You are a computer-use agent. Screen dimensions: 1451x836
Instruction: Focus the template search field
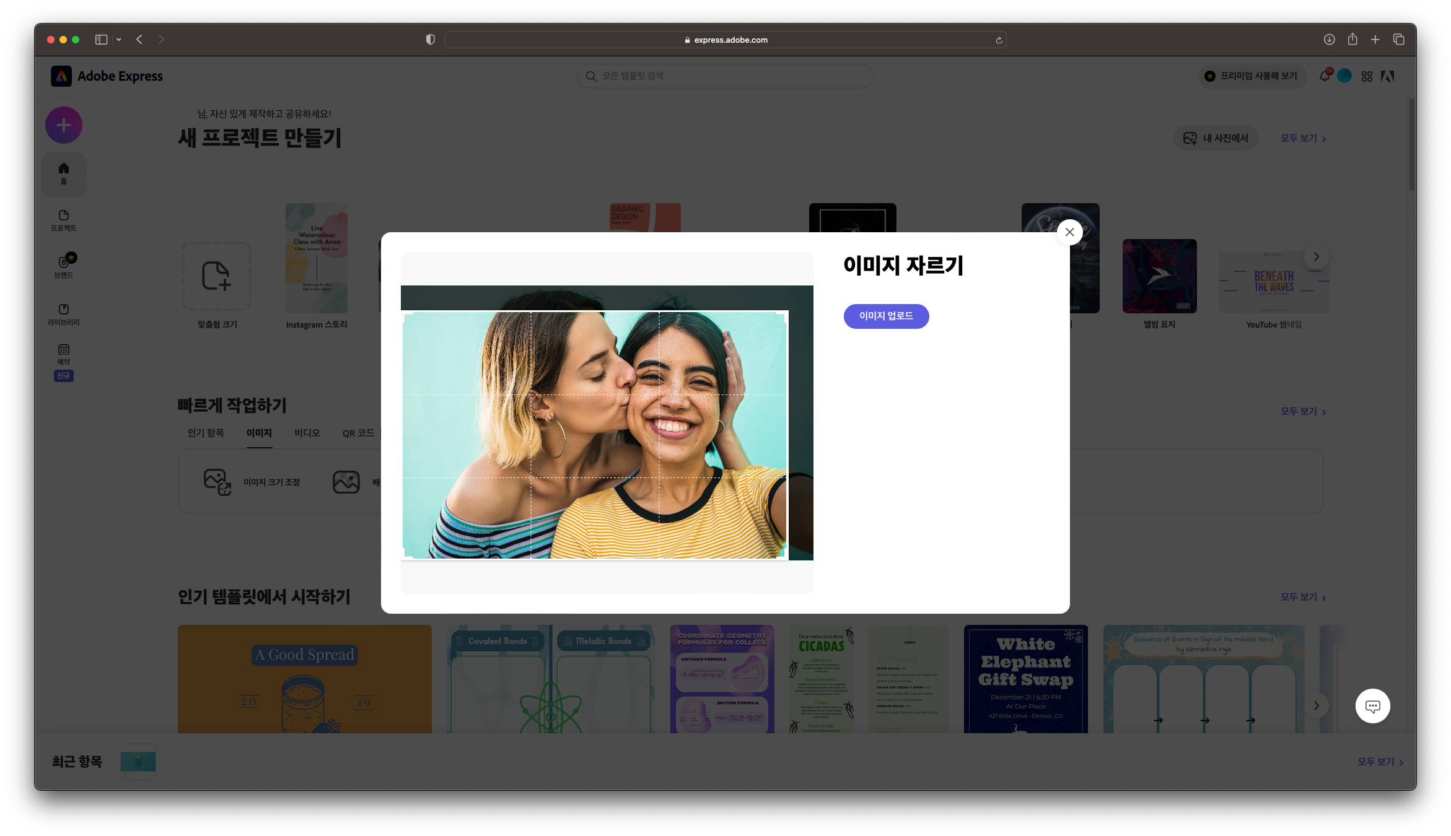(x=725, y=76)
